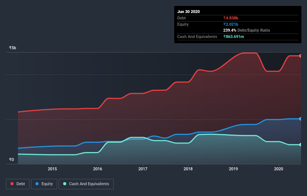Toggle the Debt series legend button
Image resolution: width=307 pixels, height=196 pixels.
click(x=18, y=184)
